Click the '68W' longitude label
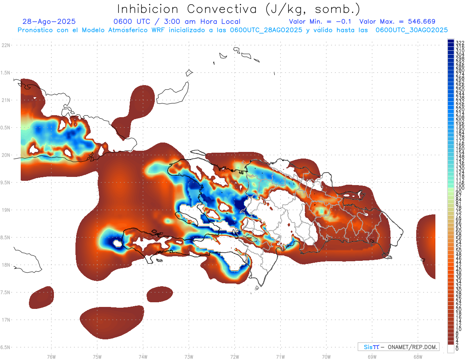The width and height of the screenshot is (469, 362). pyautogui.click(x=418, y=356)
